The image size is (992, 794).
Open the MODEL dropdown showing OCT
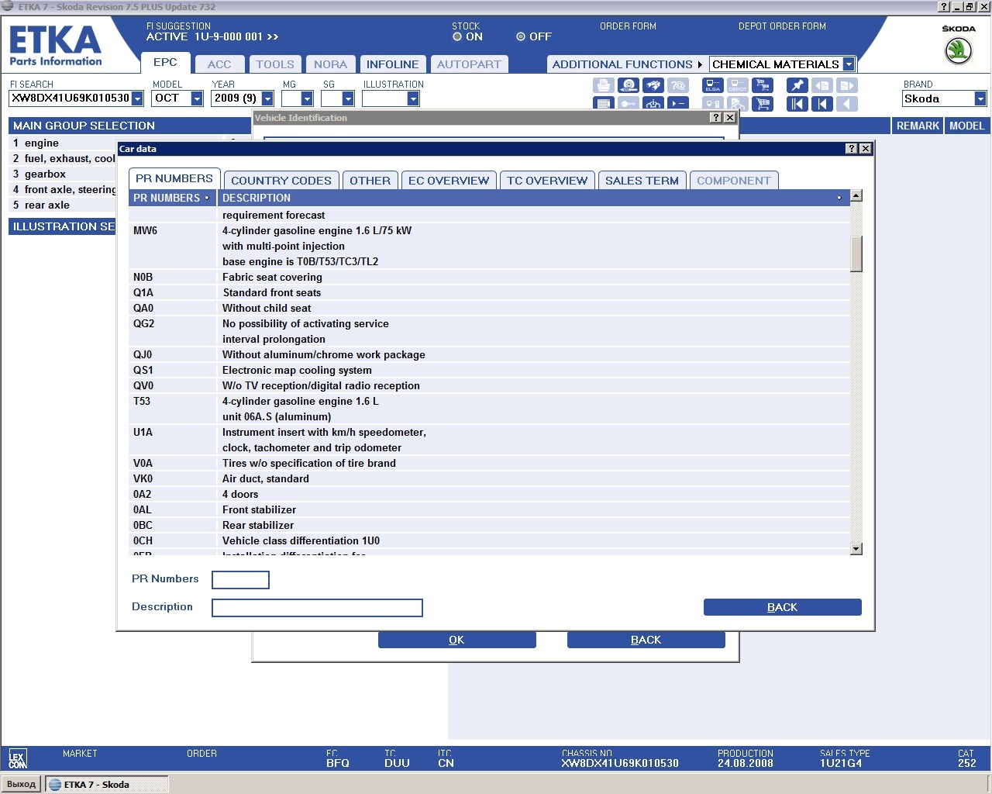click(x=197, y=98)
